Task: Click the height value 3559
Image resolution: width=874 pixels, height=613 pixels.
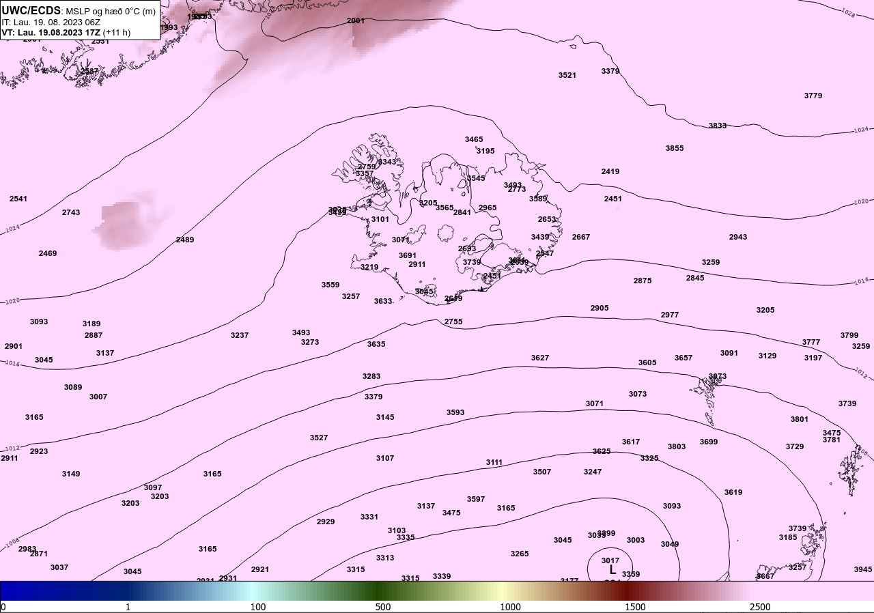Action: click(x=330, y=285)
